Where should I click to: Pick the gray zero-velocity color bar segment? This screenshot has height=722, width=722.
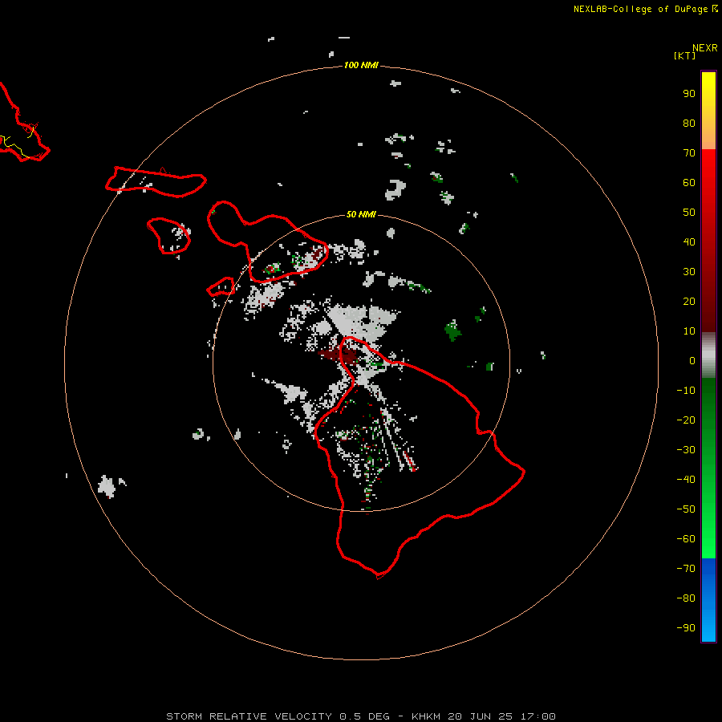coord(708,355)
